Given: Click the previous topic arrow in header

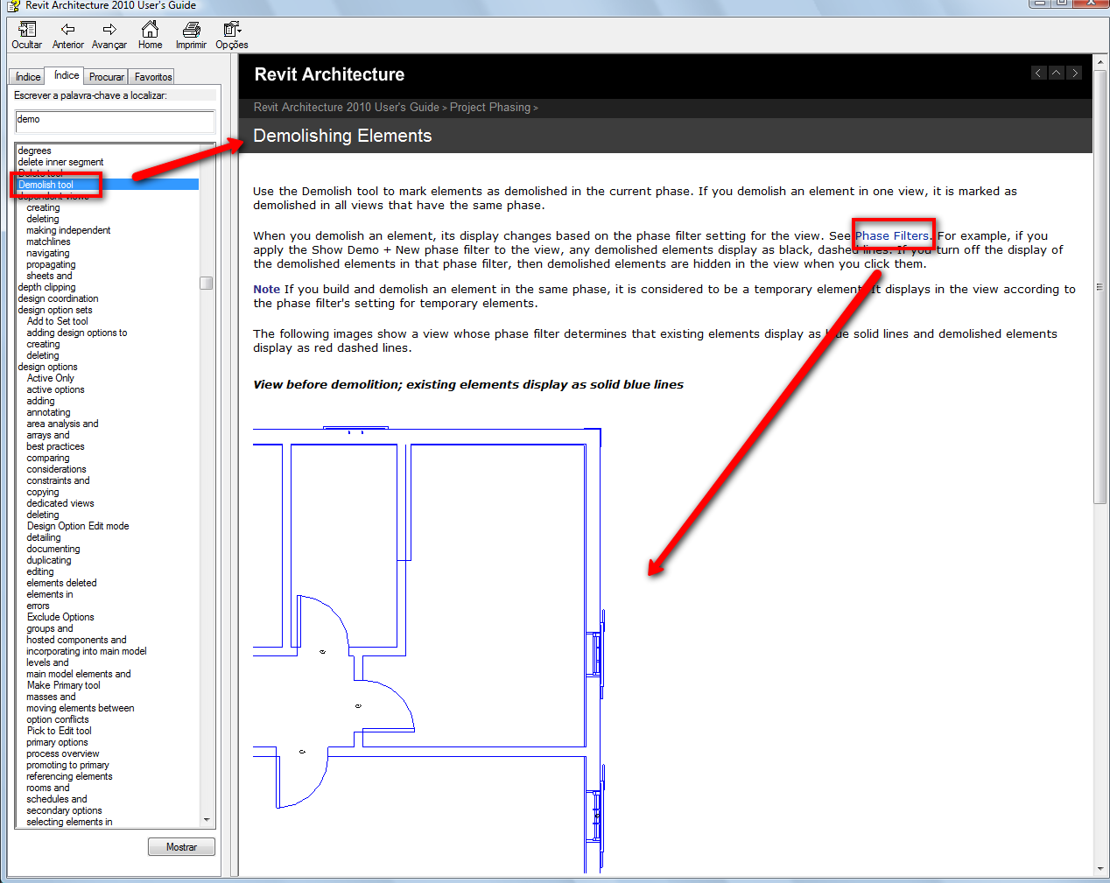Looking at the screenshot, I should 1038,73.
